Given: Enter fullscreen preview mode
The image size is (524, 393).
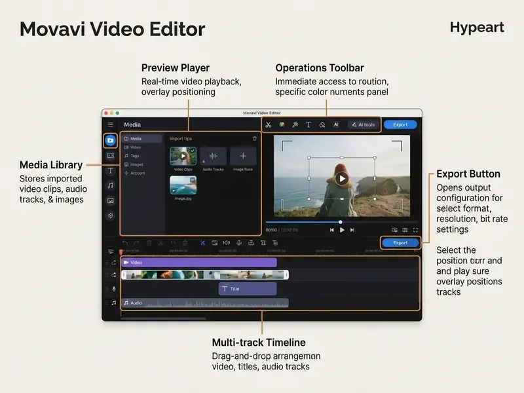Looking at the screenshot, I should tap(415, 230).
